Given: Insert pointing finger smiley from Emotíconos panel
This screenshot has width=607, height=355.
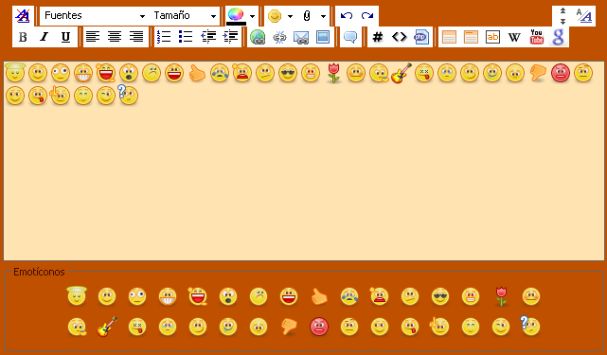Looking at the screenshot, I should click(439, 326).
